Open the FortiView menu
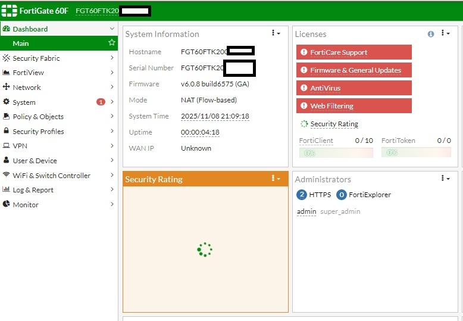This screenshot has width=463, height=321. click(59, 73)
